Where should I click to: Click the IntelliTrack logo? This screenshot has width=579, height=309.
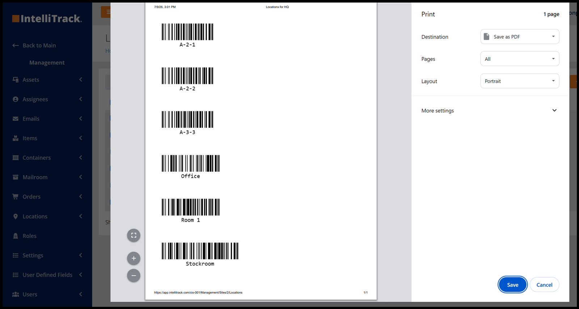coord(47,18)
